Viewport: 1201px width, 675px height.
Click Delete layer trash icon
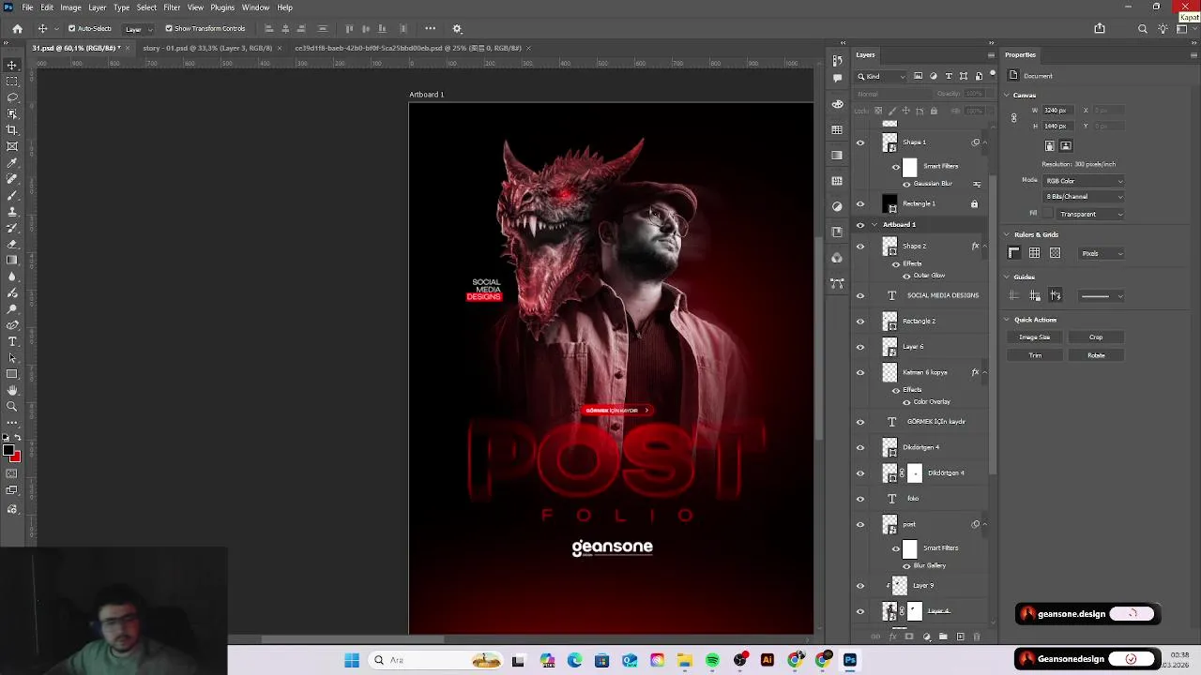tap(976, 637)
